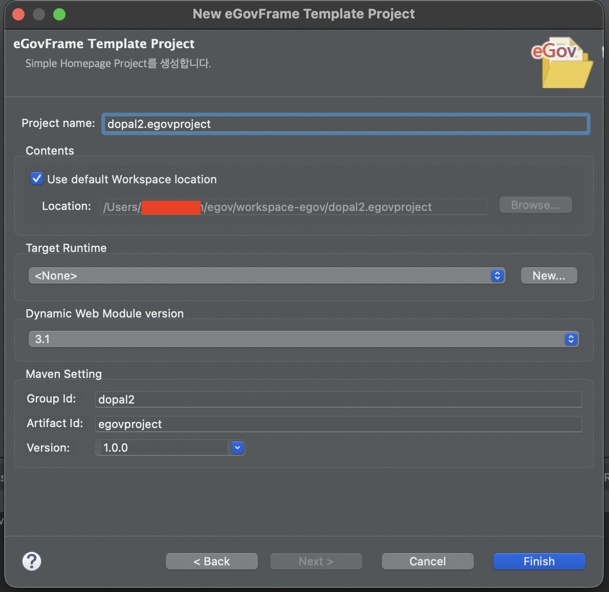Click the 'Group Id:' label
The height and width of the screenshot is (592, 609).
(x=51, y=399)
